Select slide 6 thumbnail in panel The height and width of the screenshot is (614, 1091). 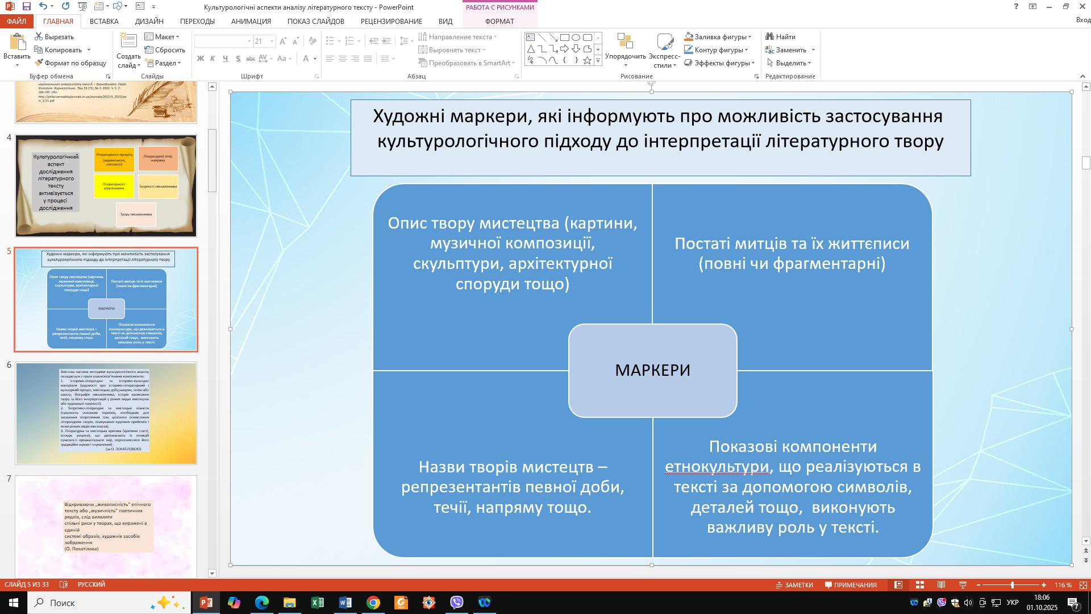[x=106, y=413]
